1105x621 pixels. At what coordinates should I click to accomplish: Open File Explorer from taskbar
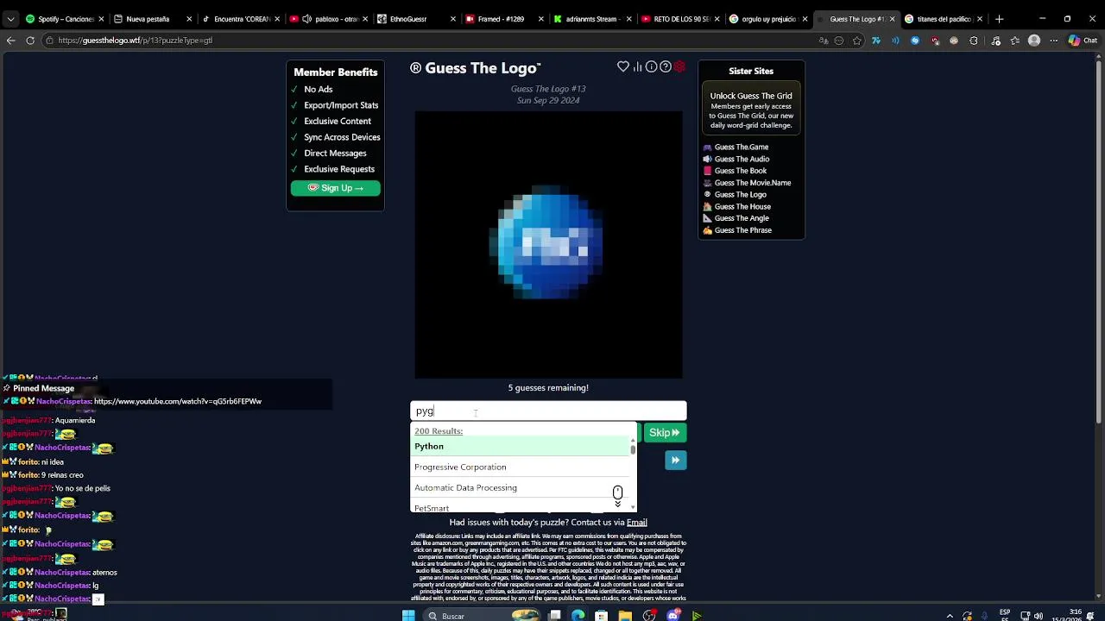click(x=625, y=615)
